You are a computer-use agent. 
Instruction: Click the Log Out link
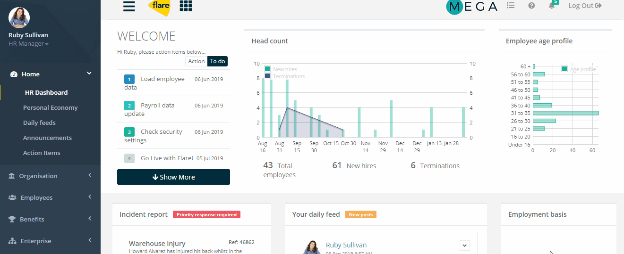tap(585, 6)
